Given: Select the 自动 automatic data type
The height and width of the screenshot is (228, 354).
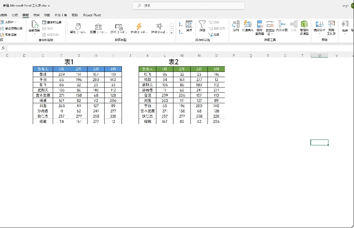Looking at the screenshot, I should 139,28.
